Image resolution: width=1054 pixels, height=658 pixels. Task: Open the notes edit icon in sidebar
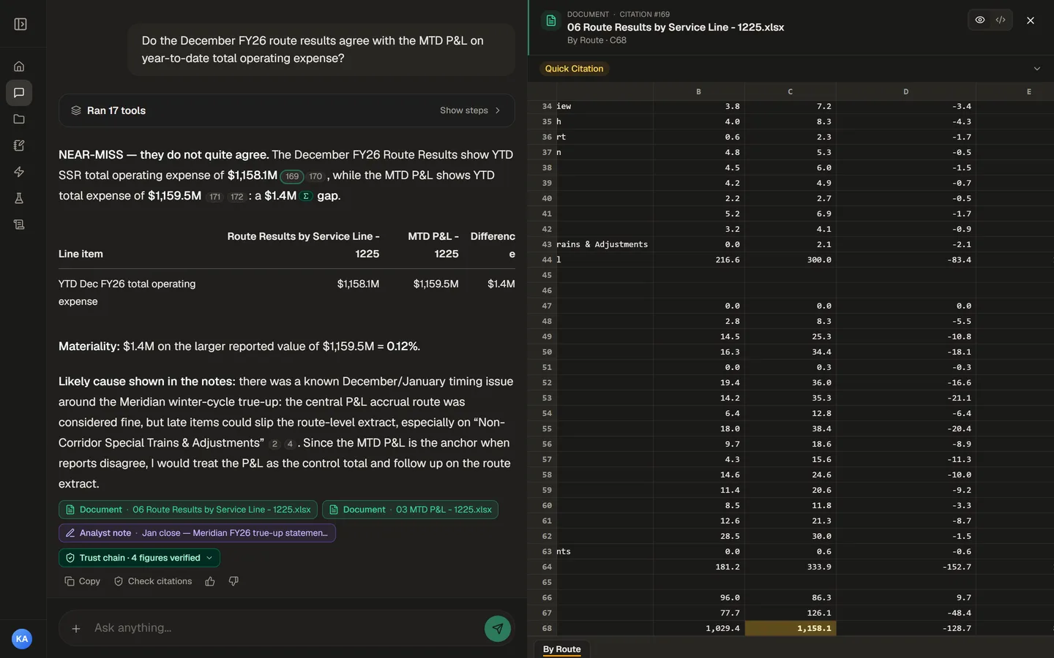tap(19, 145)
